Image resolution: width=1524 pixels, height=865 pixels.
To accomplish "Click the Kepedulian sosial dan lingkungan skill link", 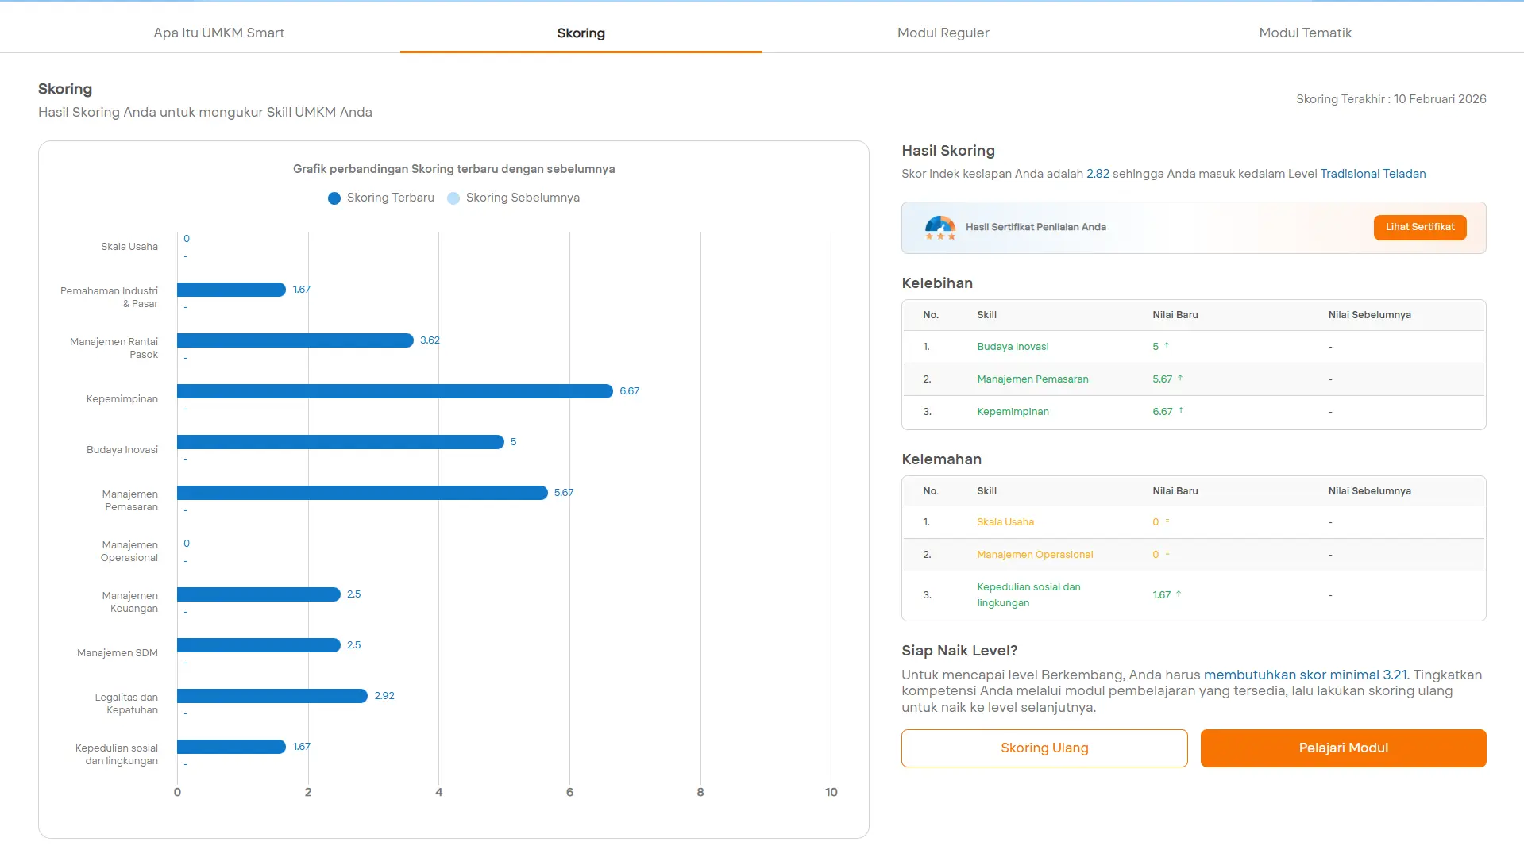I will (x=1028, y=594).
